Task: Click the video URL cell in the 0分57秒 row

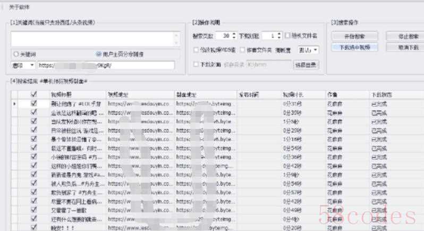Action: coord(140,192)
